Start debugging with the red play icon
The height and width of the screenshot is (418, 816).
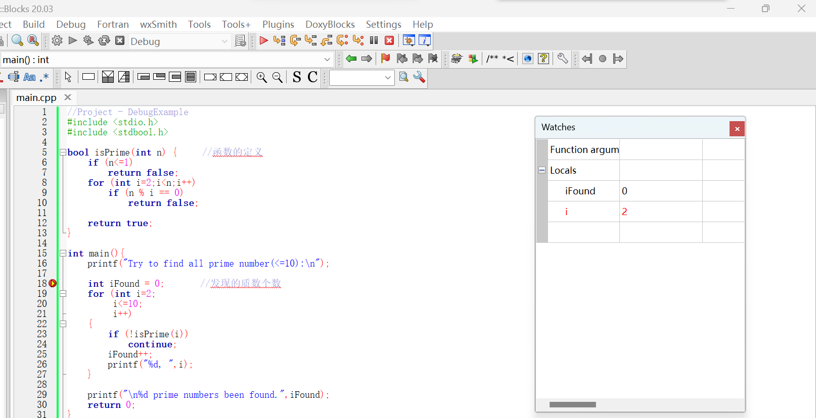click(x=263, y=40)
